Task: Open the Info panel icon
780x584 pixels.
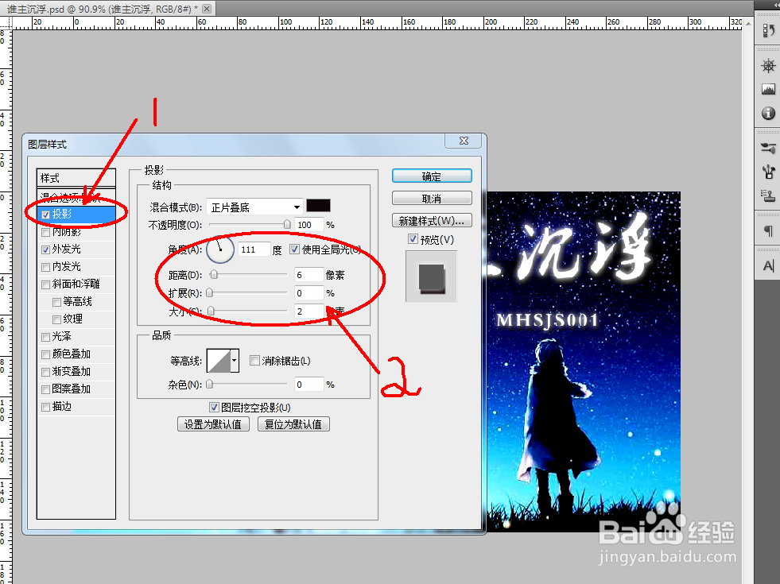Action: pos(768,114)
